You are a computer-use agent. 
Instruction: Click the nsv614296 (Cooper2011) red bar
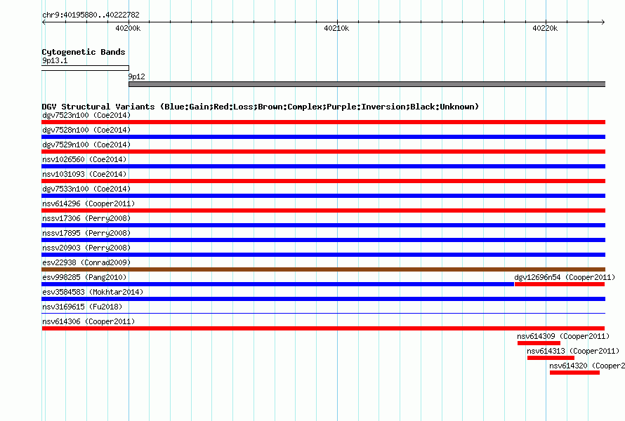pyautogui.click(x=323, y=210)
